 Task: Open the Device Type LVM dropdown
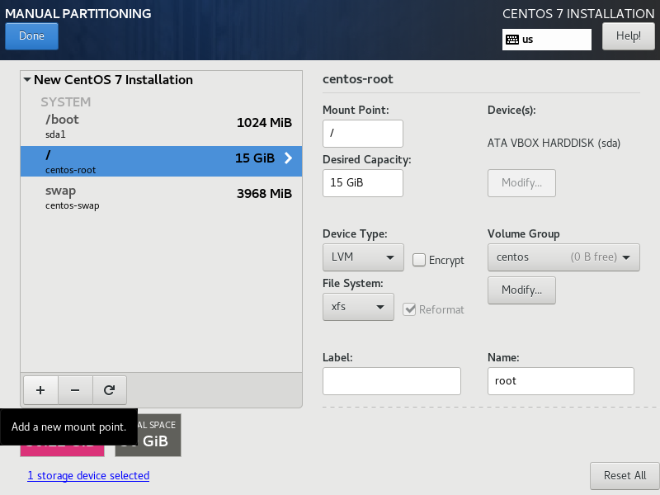pyautogui.click(x=362, y=257)
